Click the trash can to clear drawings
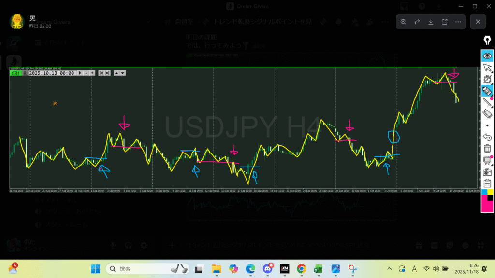 pyautogui.click(x=487, y=149)
